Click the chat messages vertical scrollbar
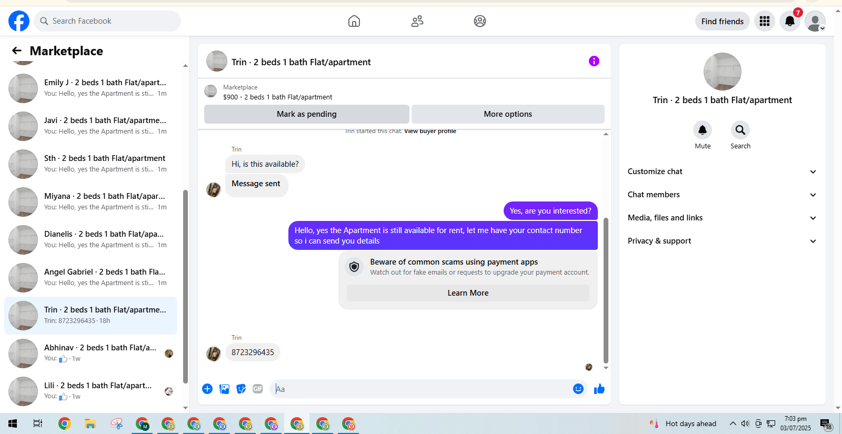 point(606,290)
